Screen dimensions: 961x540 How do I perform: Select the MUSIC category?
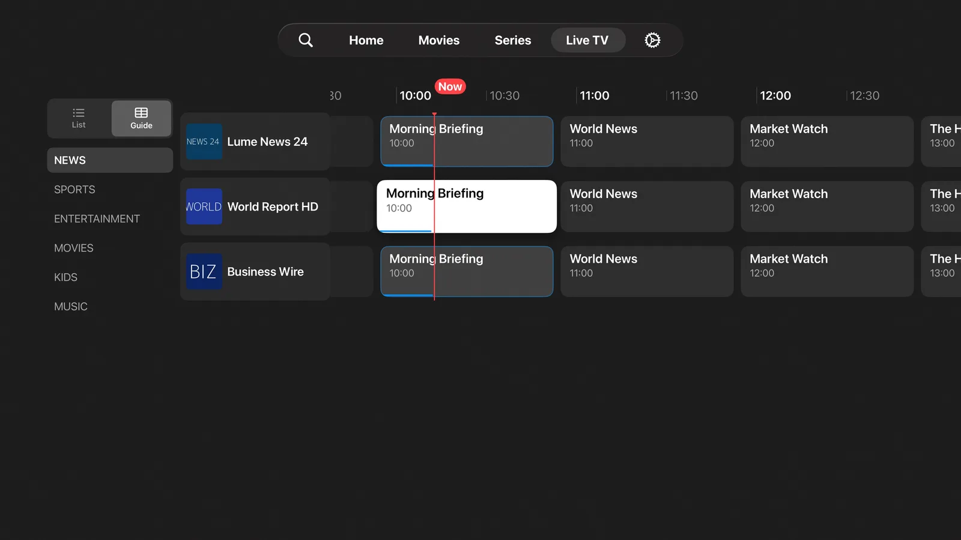tap(71, 307)
